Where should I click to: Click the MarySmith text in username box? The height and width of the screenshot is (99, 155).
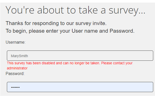pyautogui.click(x=19, y=56)
